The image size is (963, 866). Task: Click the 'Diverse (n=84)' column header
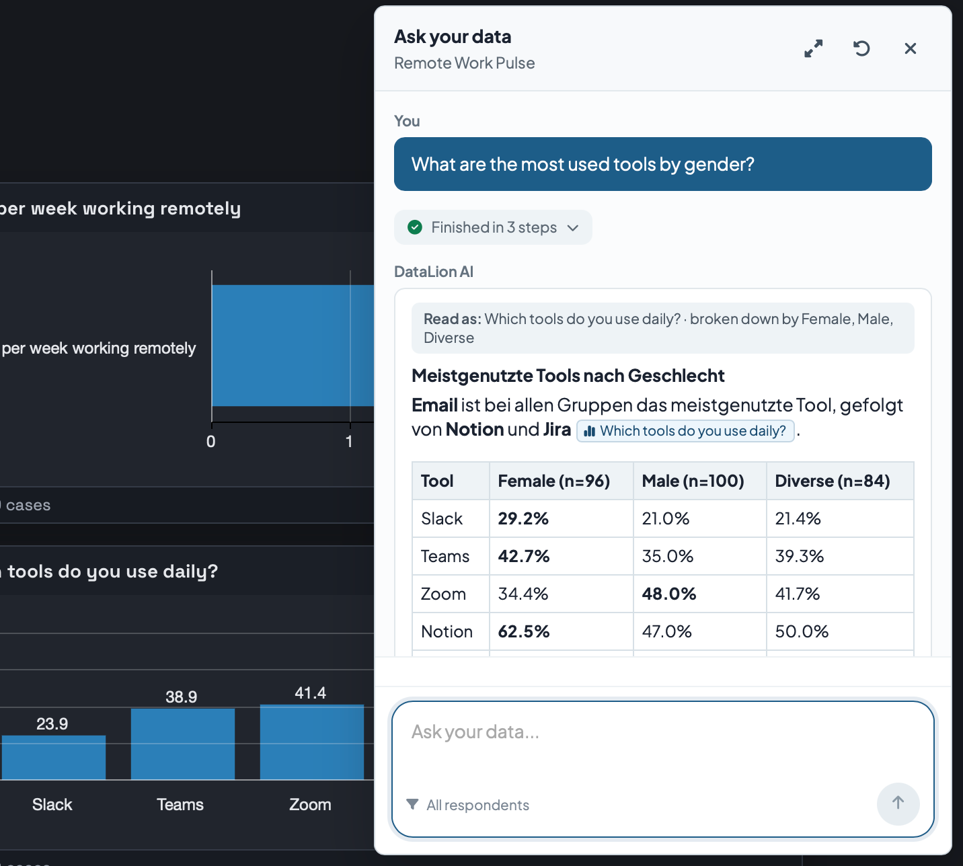[x=840, y=481]
